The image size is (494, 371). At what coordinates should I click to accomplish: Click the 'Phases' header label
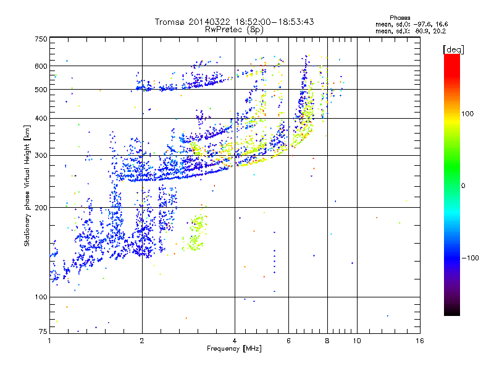(x=400, y=18)
